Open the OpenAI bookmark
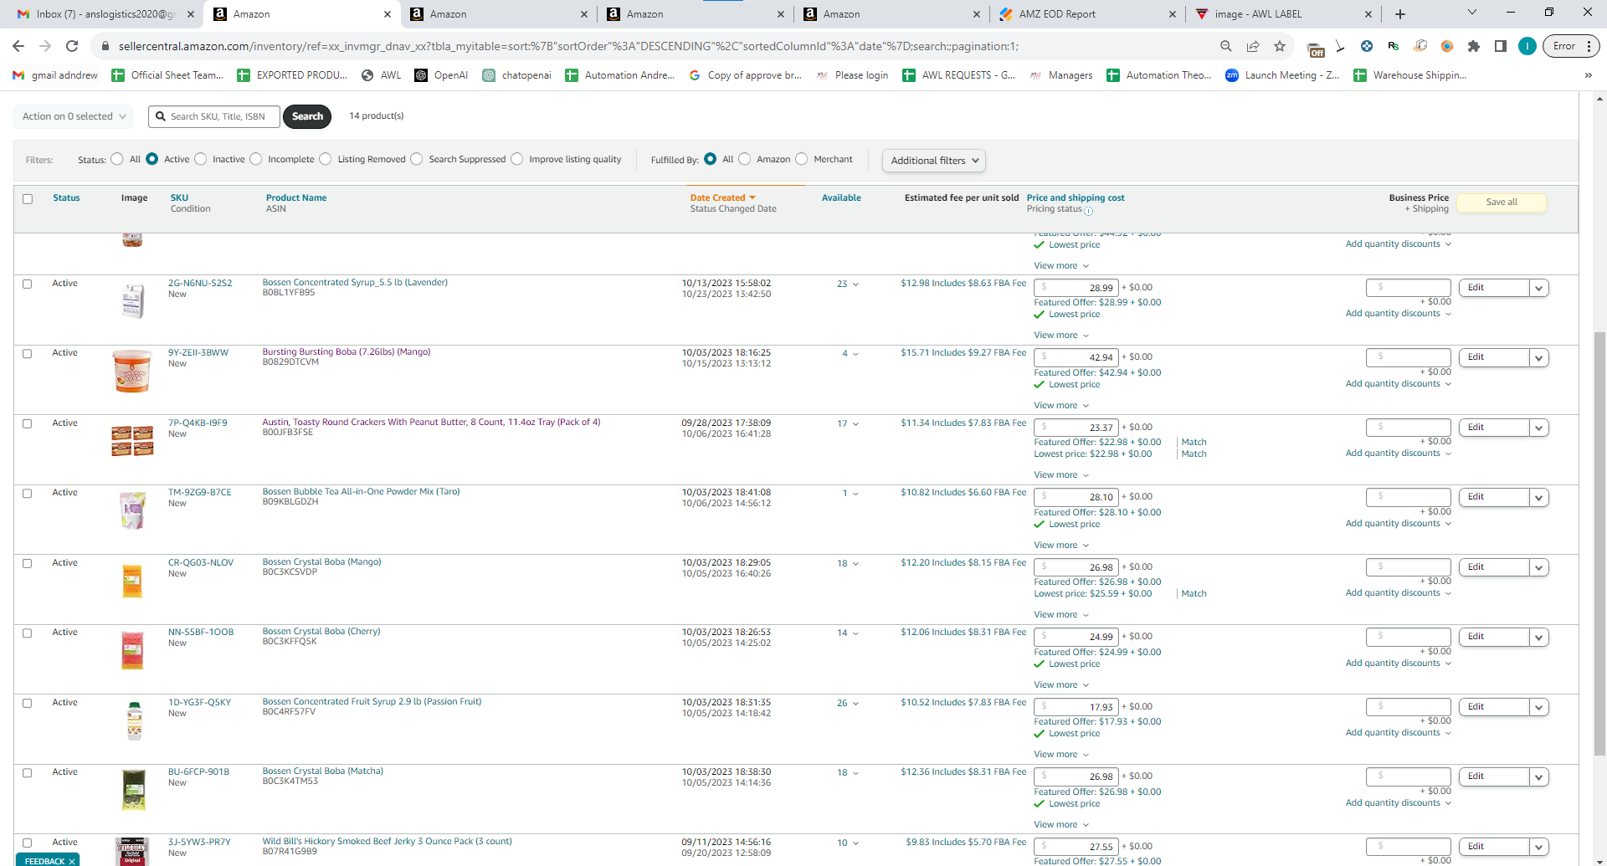 click(x=441, y=75)
